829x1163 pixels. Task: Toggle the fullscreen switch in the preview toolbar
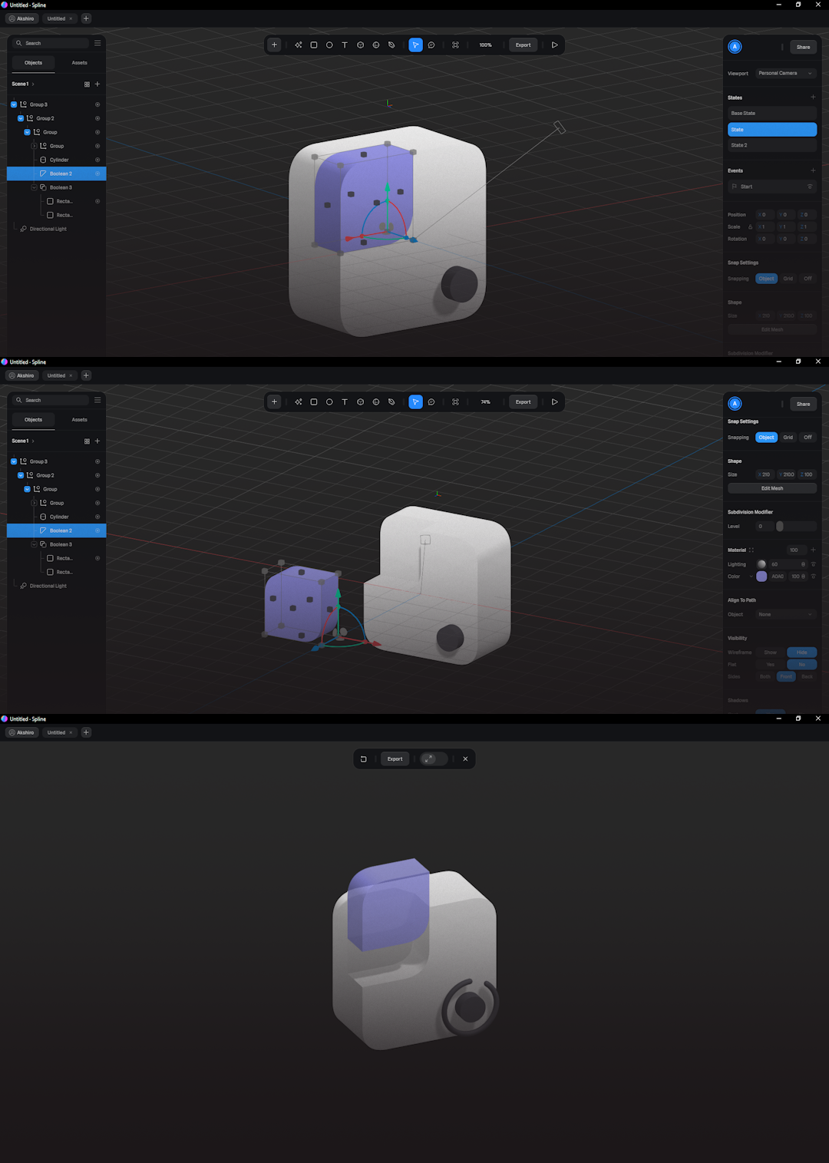[x=429, y=759]
